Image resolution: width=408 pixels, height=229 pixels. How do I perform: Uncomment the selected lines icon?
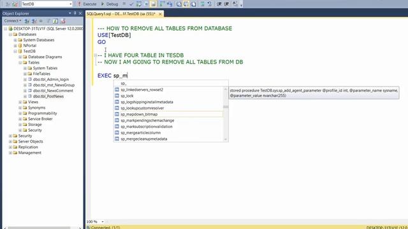coord(210,4)
